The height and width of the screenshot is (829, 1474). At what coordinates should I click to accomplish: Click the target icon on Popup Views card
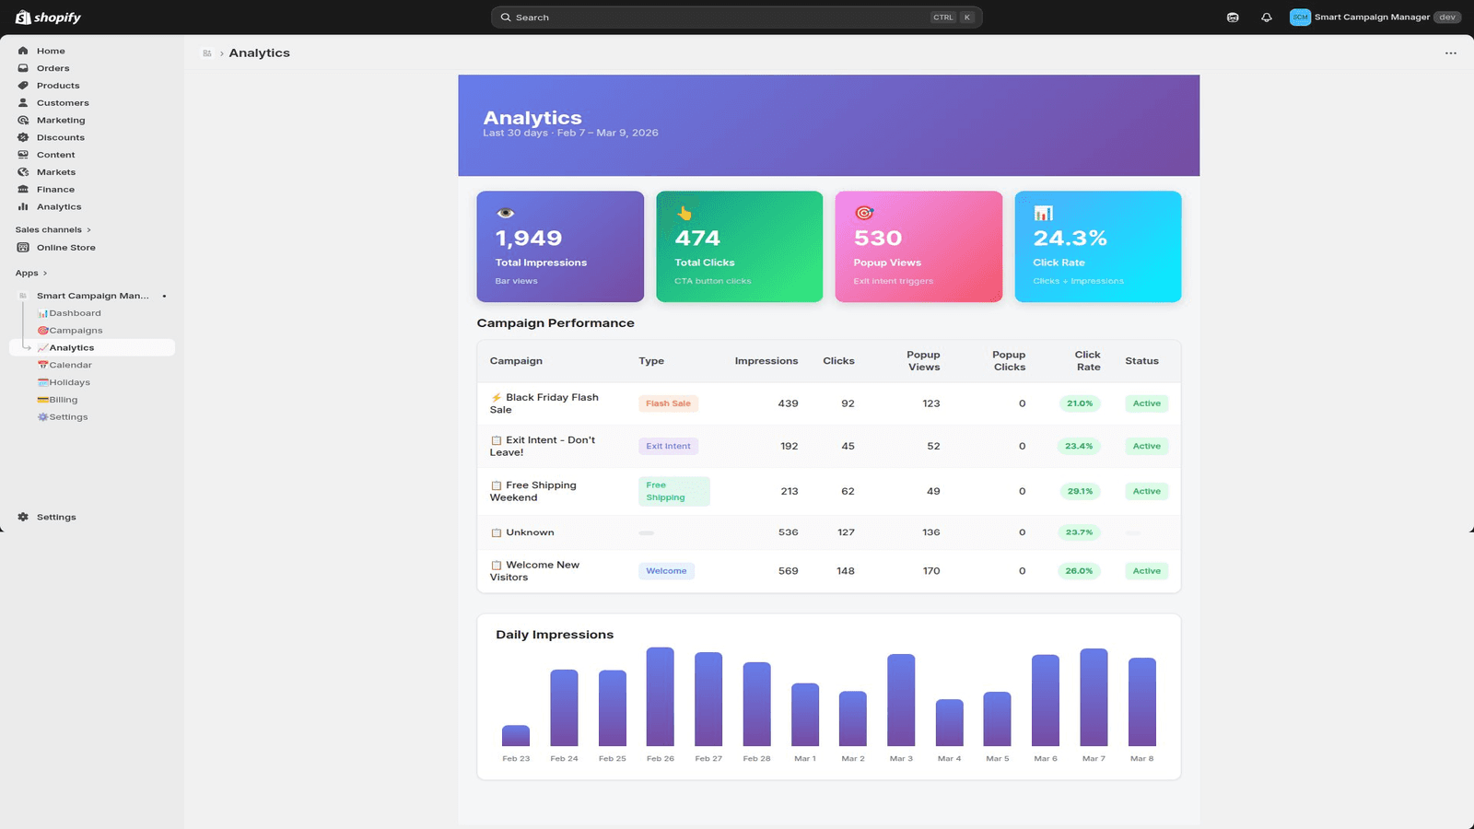[x=864, y=213]
